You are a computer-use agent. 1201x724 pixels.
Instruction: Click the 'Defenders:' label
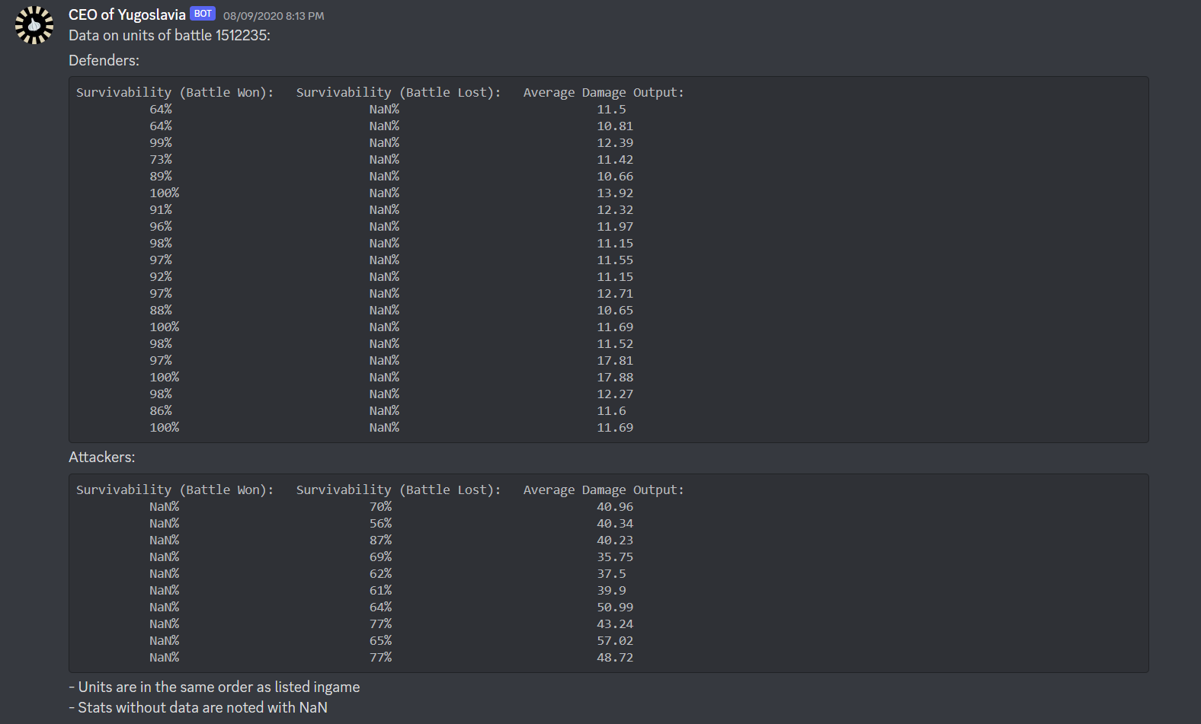coord(104,60)
